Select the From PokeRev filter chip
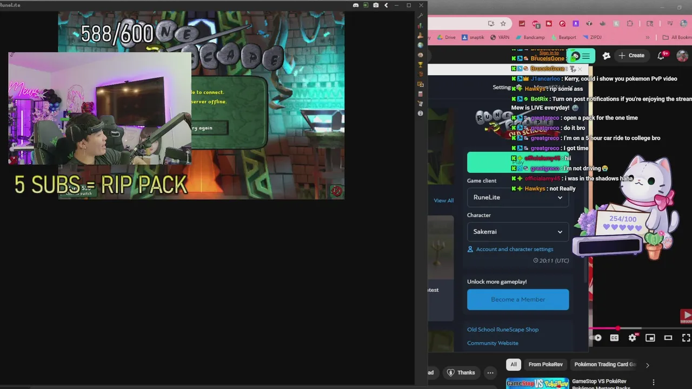 tap(545, 365)
